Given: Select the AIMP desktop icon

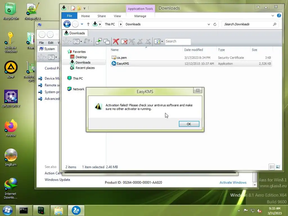Looking at the screenshot, I should pyautogui.click(x=11, y=70).
